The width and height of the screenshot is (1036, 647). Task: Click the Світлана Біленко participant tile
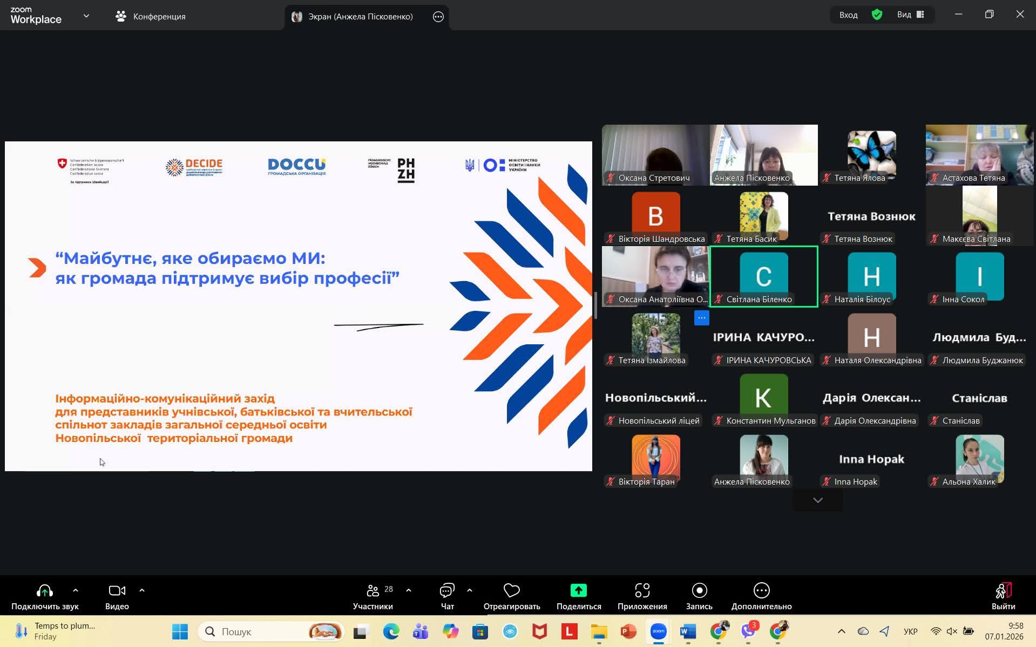tap(763, 276)
